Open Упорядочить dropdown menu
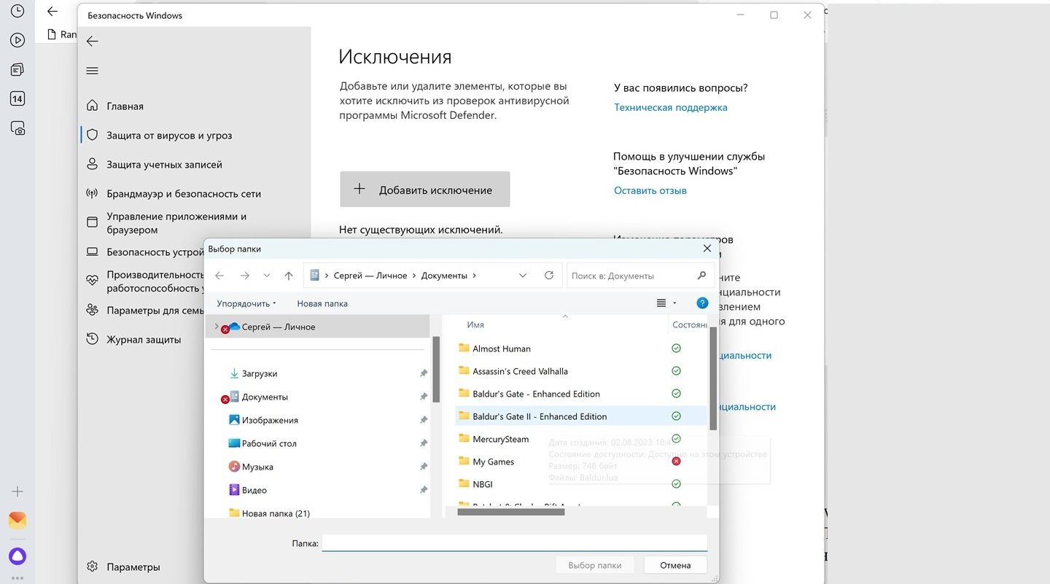The height and width of the screenshot is (584, 1050). pyautogui.click(x=246, y=303)
